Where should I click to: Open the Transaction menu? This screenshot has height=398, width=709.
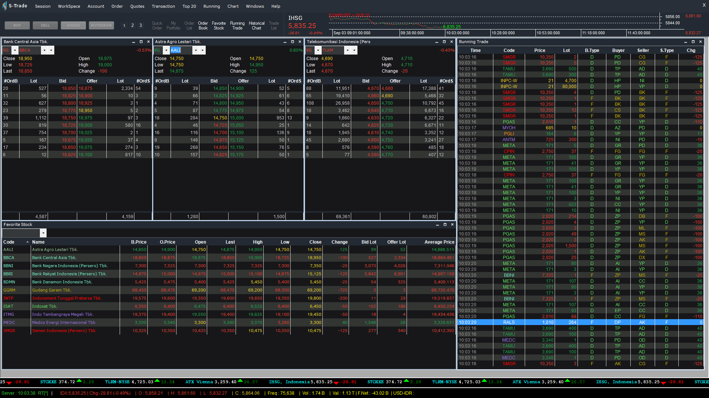pyautogui.click(x=163, y=6)
